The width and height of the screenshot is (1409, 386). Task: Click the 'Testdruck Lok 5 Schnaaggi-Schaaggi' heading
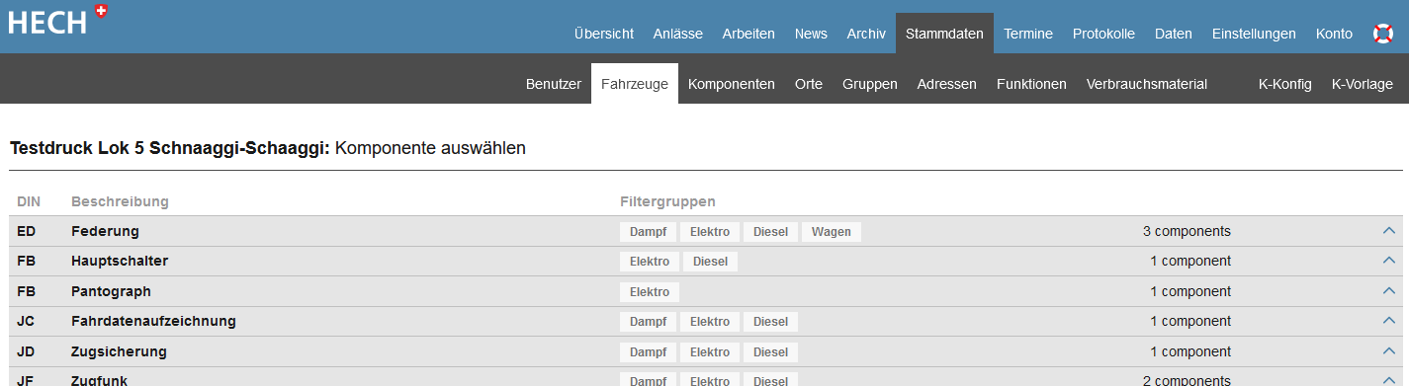pos(169,149)
